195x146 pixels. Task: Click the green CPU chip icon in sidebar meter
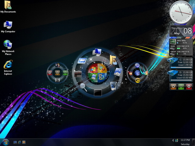coord(173,42)
